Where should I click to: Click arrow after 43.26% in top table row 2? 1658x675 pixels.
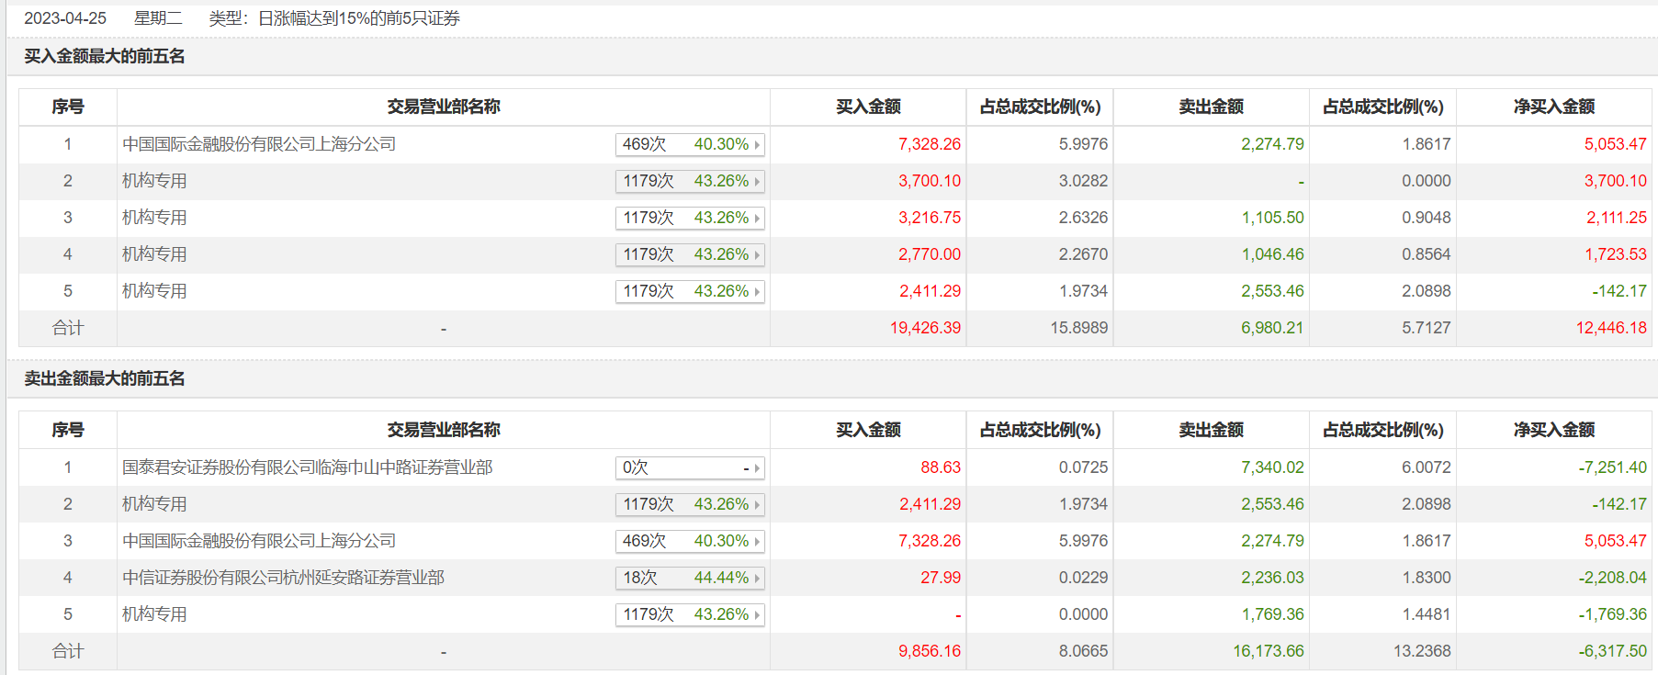coord(757,182)
